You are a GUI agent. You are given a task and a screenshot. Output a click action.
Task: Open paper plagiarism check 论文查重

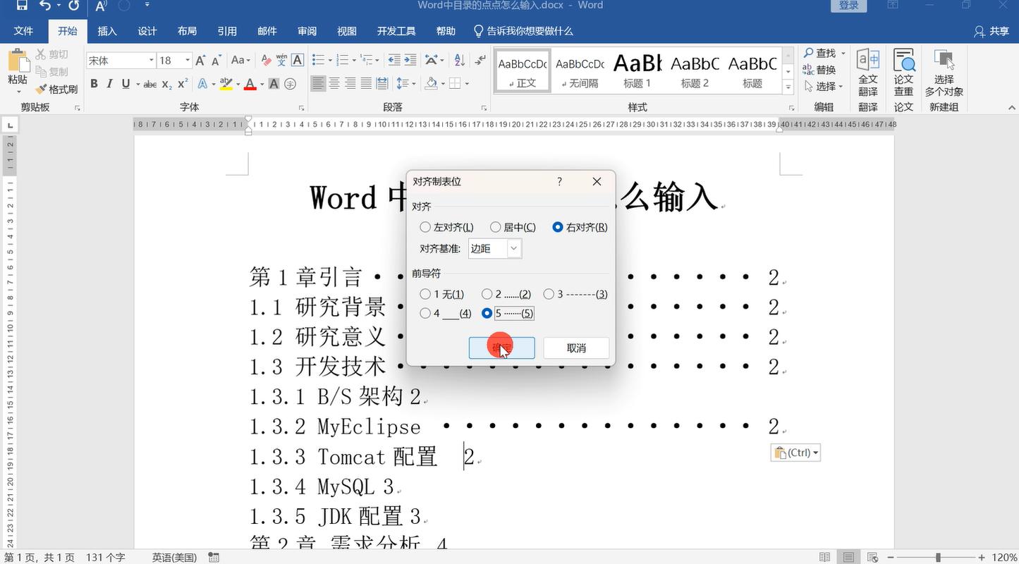pos(903,73)
